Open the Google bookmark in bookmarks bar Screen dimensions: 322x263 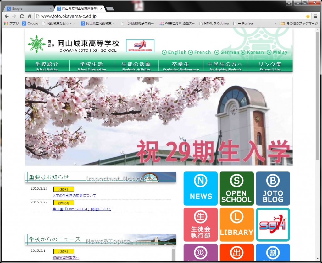pos(30,24)
